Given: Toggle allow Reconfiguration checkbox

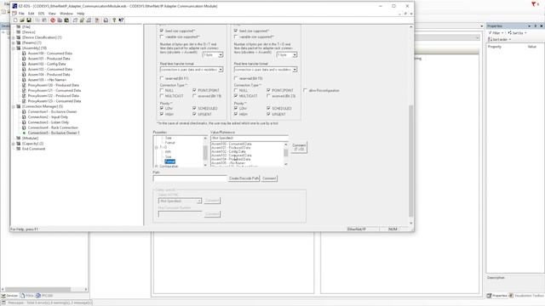Looking at the screenshot, I should (x=305, y=90).
